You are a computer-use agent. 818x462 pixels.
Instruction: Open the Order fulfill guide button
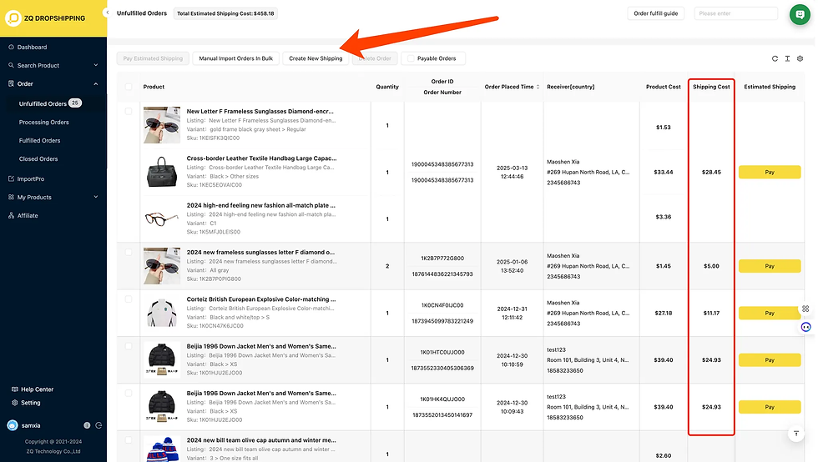tap(656, 13)
